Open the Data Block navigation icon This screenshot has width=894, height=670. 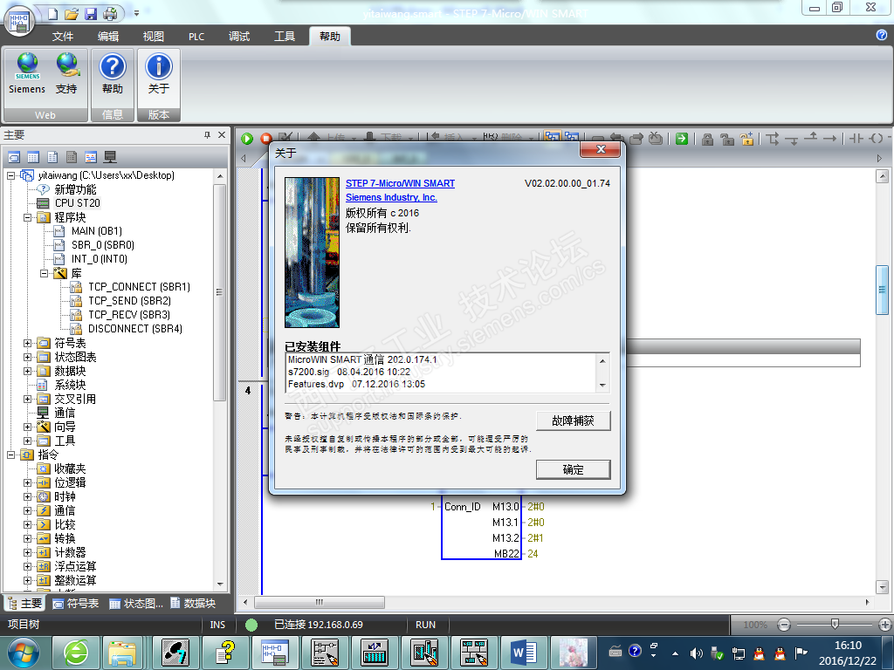[x=52, y=157]
